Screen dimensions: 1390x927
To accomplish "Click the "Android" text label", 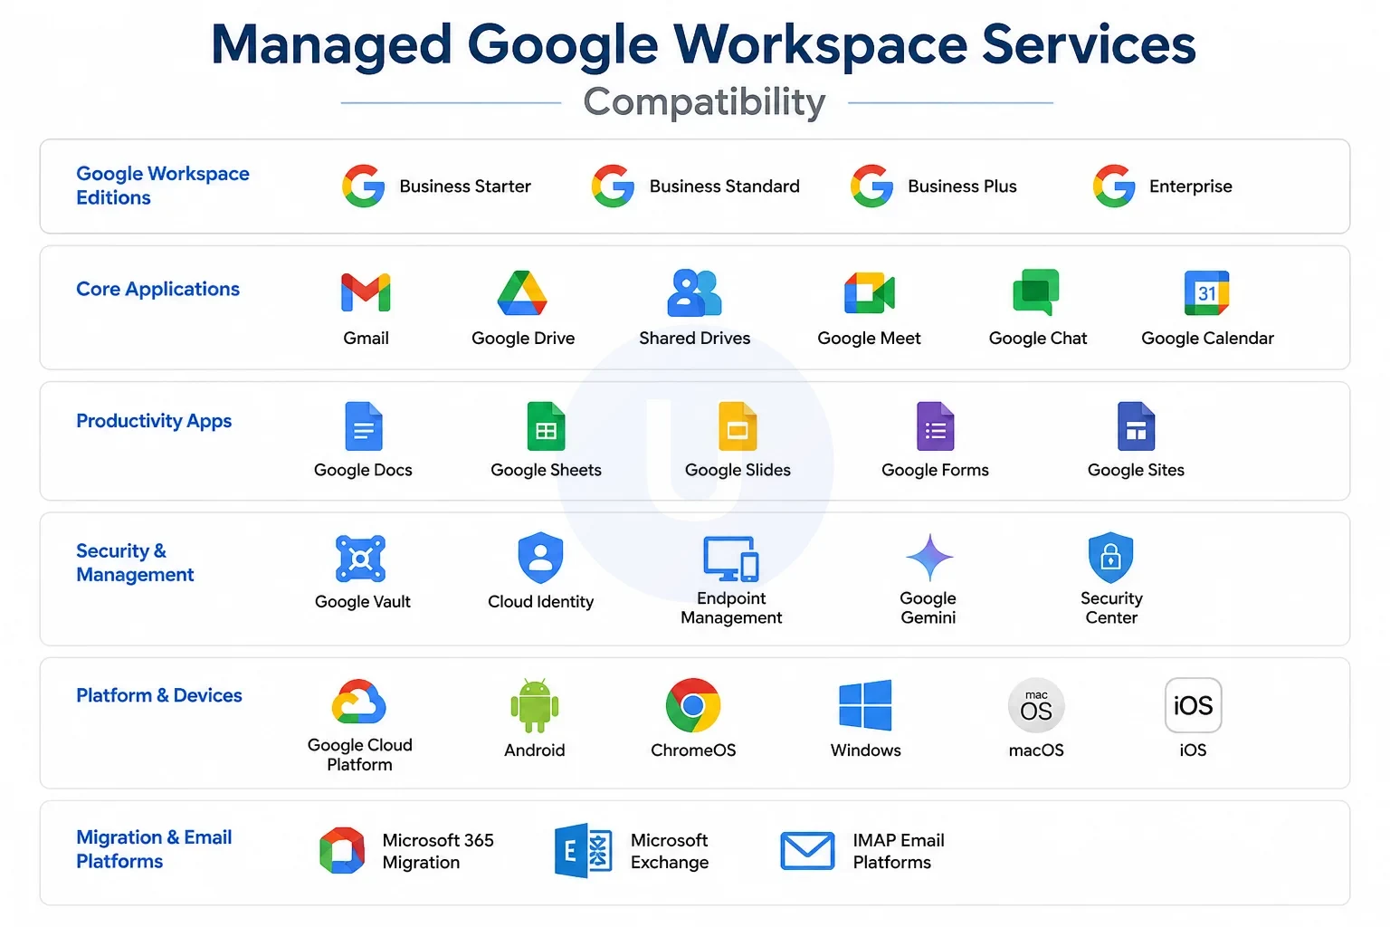I will pos(535,750).
